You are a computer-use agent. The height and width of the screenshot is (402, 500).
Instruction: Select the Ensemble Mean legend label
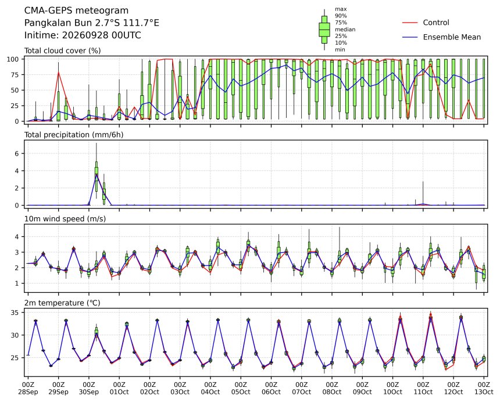tap(452, 37)
